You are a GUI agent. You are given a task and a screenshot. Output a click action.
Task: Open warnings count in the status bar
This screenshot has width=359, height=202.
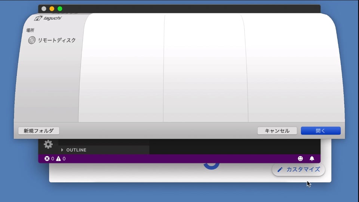(x=61, y=159)
